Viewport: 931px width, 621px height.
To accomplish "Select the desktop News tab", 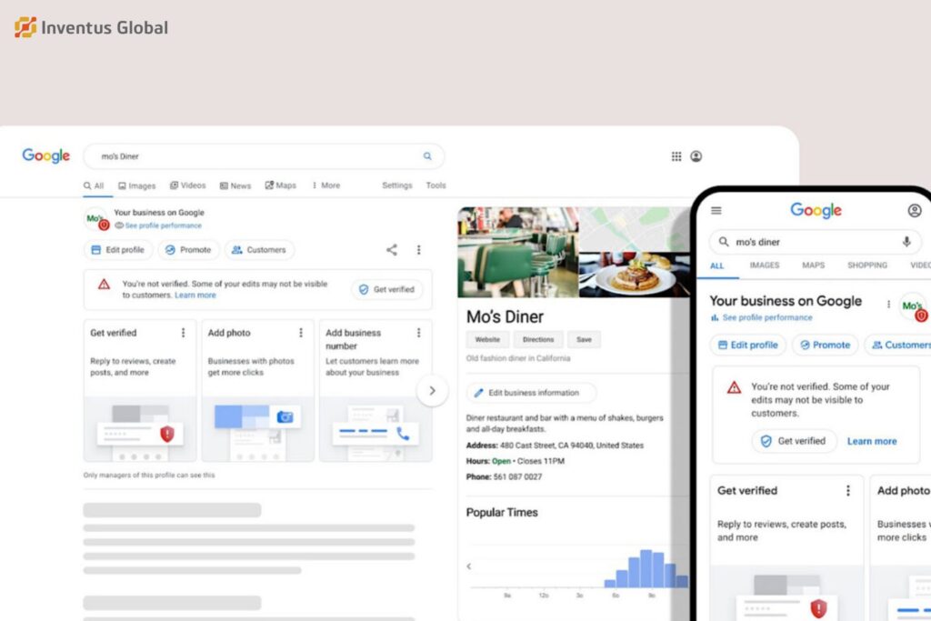I will coord(235,185).
